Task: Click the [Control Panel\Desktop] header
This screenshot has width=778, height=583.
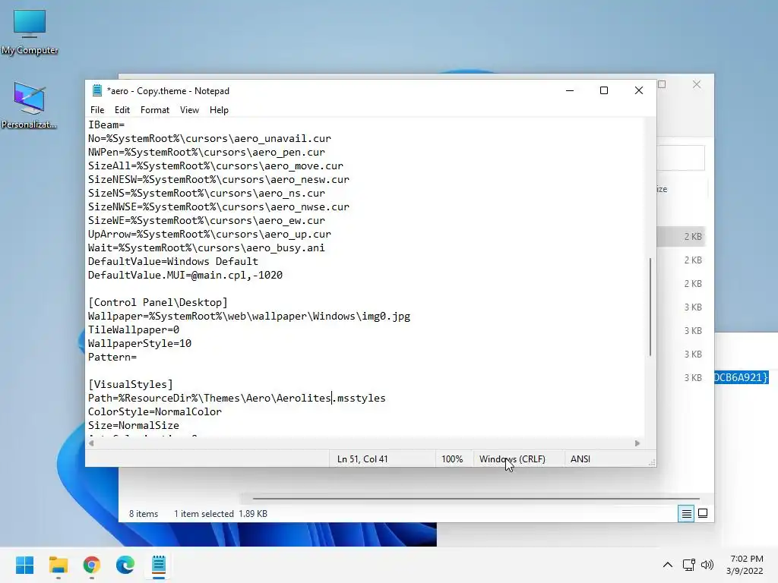Action: click(x=158, y=302)
